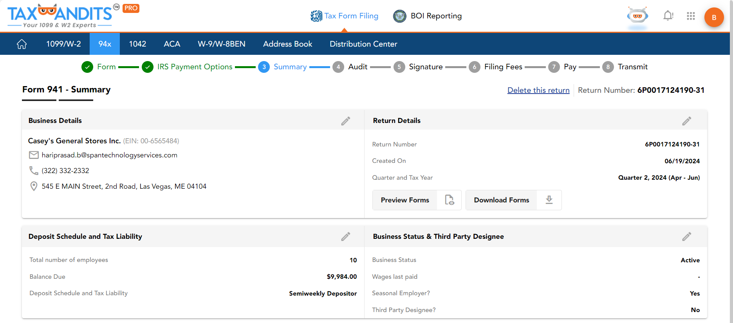The image size is (733, 323).
Task: Click the page's vertical scrollbar
Action: [x=731, y=161]
